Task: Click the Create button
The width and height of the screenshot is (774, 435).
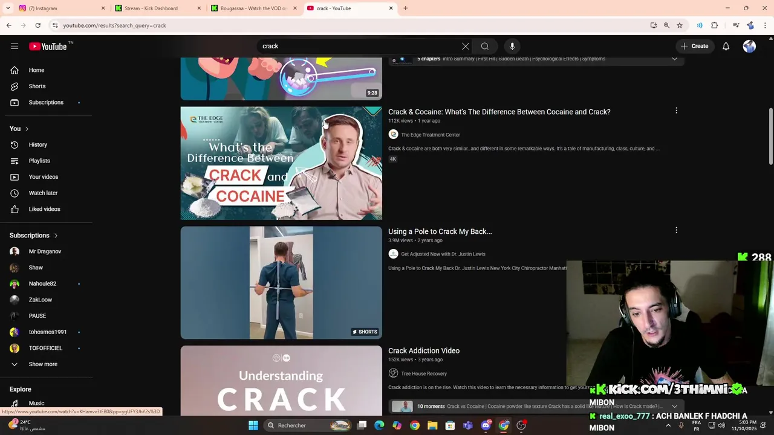Action: point(694,46)
